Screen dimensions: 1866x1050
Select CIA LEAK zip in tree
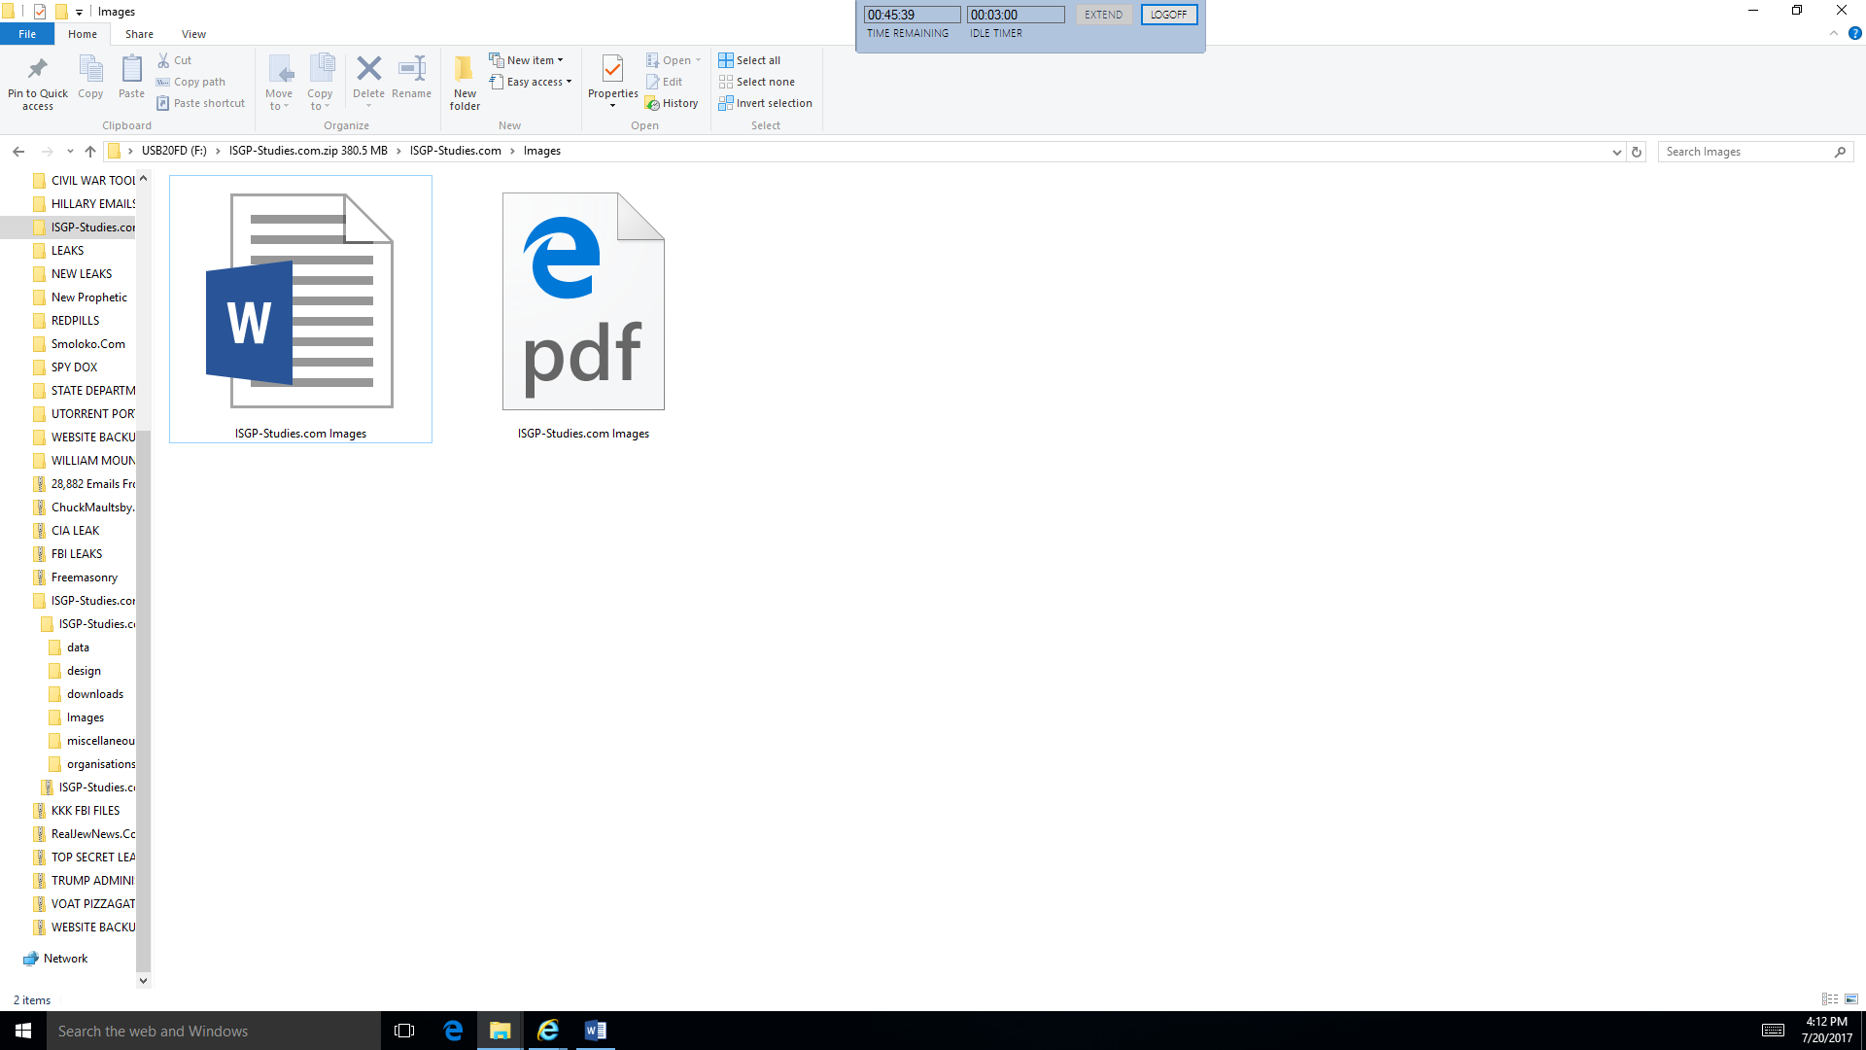pyautogui.click(x=66, y=530)
